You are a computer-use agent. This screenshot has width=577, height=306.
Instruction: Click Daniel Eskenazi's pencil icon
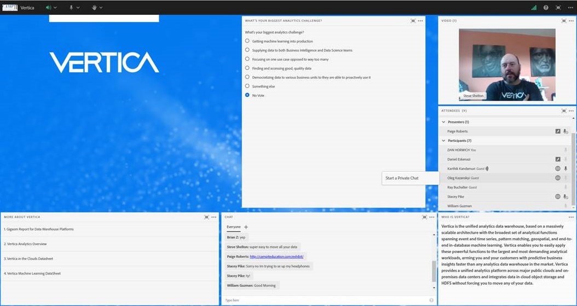coord(558,159)
